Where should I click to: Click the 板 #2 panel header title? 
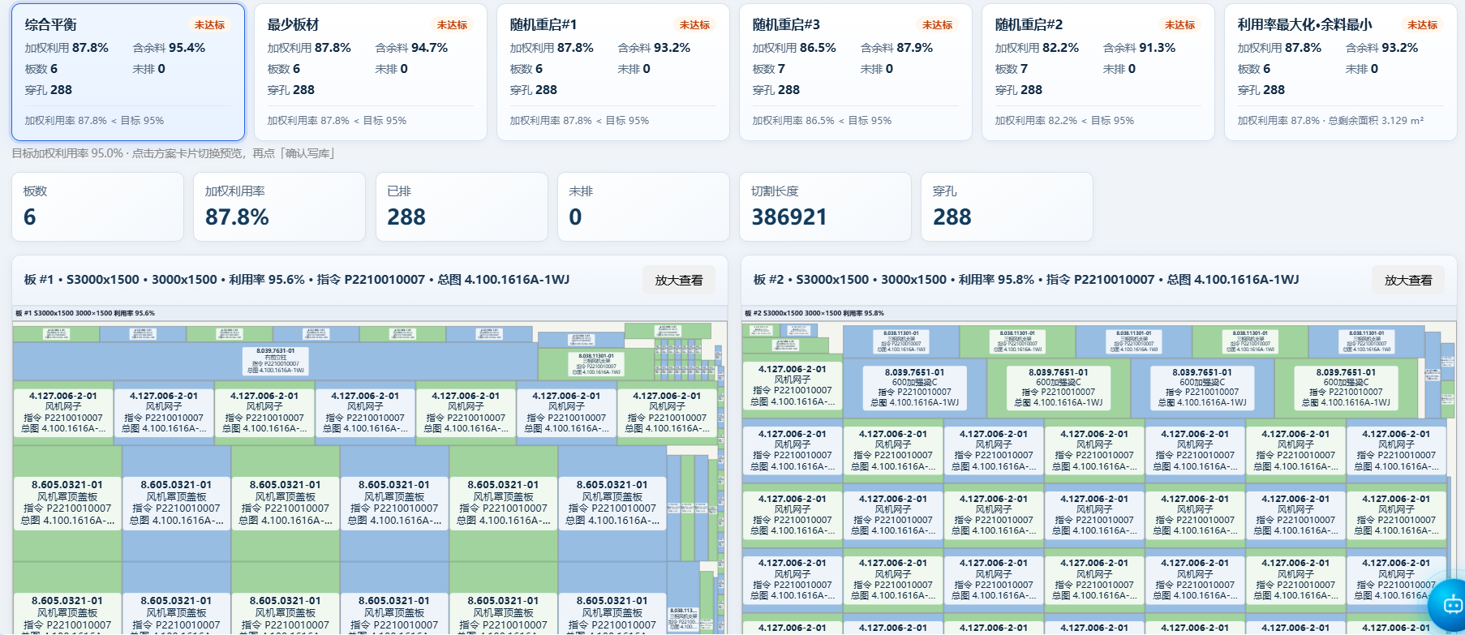1026,280
